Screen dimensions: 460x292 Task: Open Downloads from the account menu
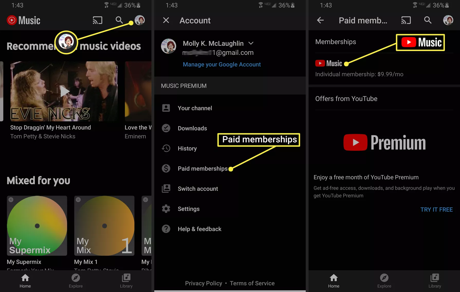click(192, 128)
